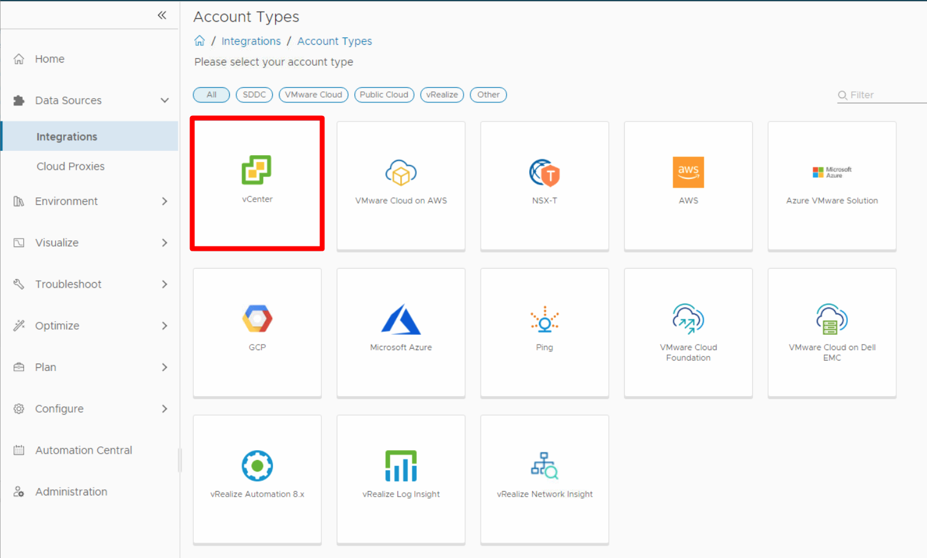Switch the filter to vRealize

[441, 94]
